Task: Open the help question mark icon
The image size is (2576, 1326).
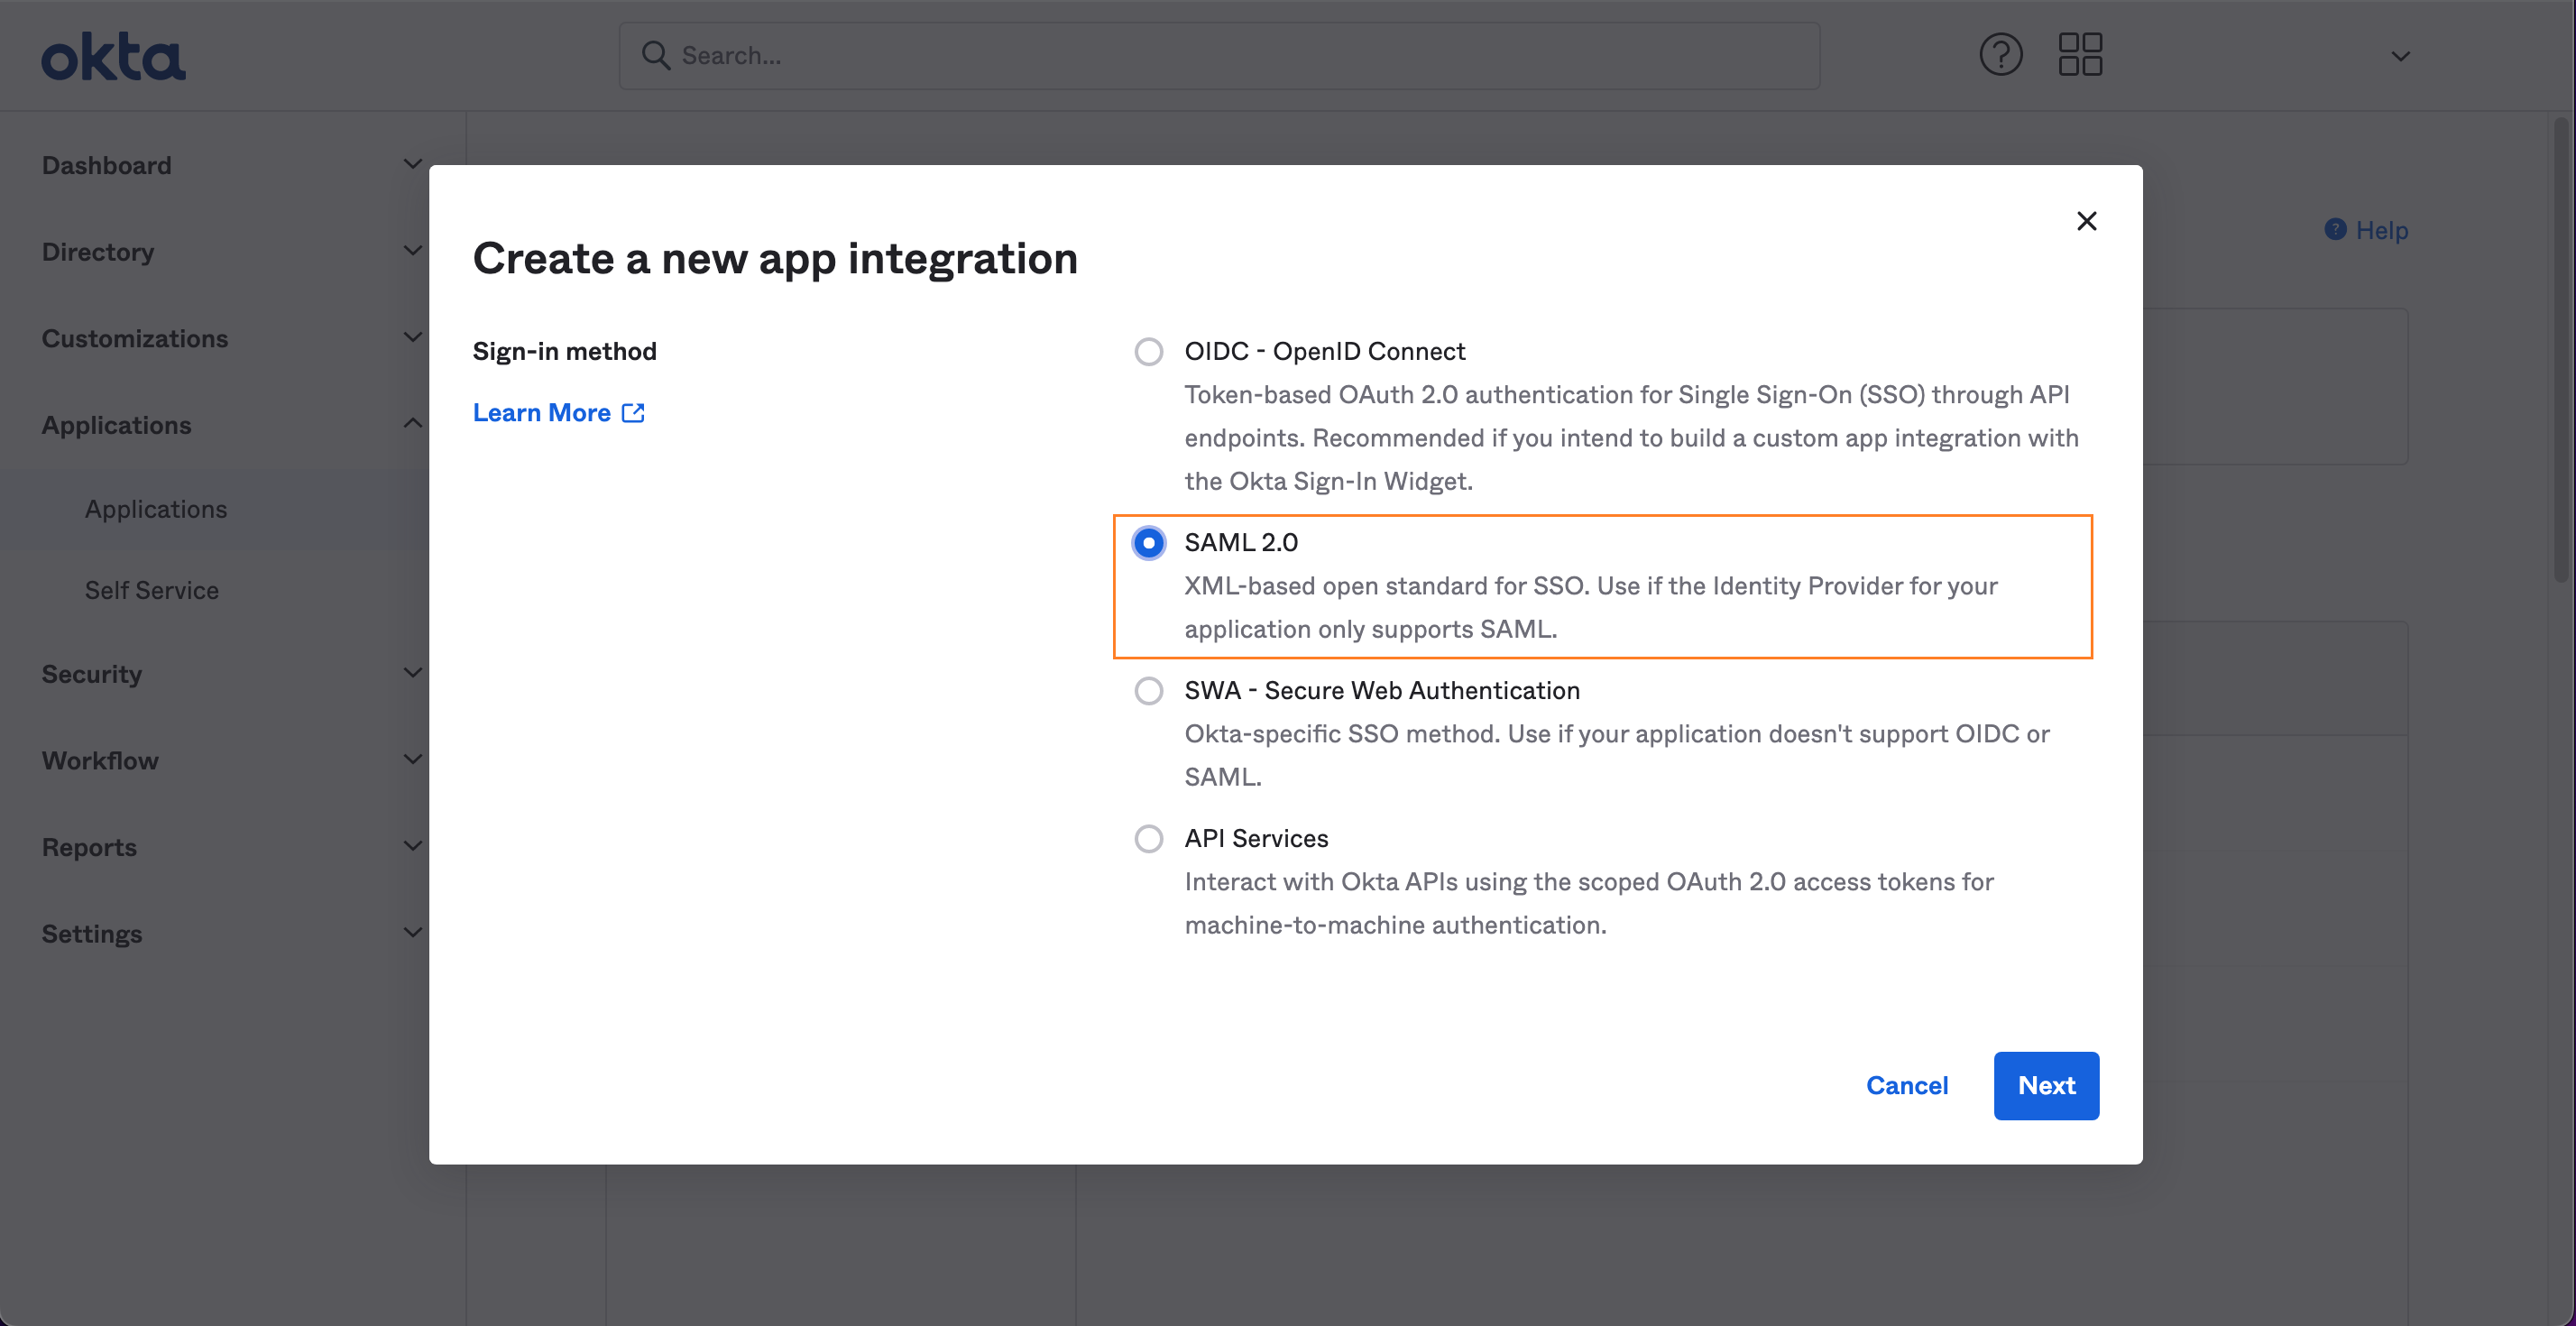Action: click(x=2001, y=54)
